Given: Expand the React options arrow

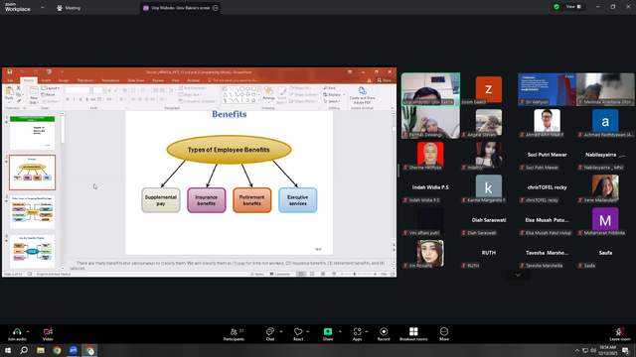Looking at the screenshot, I should coord(307,331).
